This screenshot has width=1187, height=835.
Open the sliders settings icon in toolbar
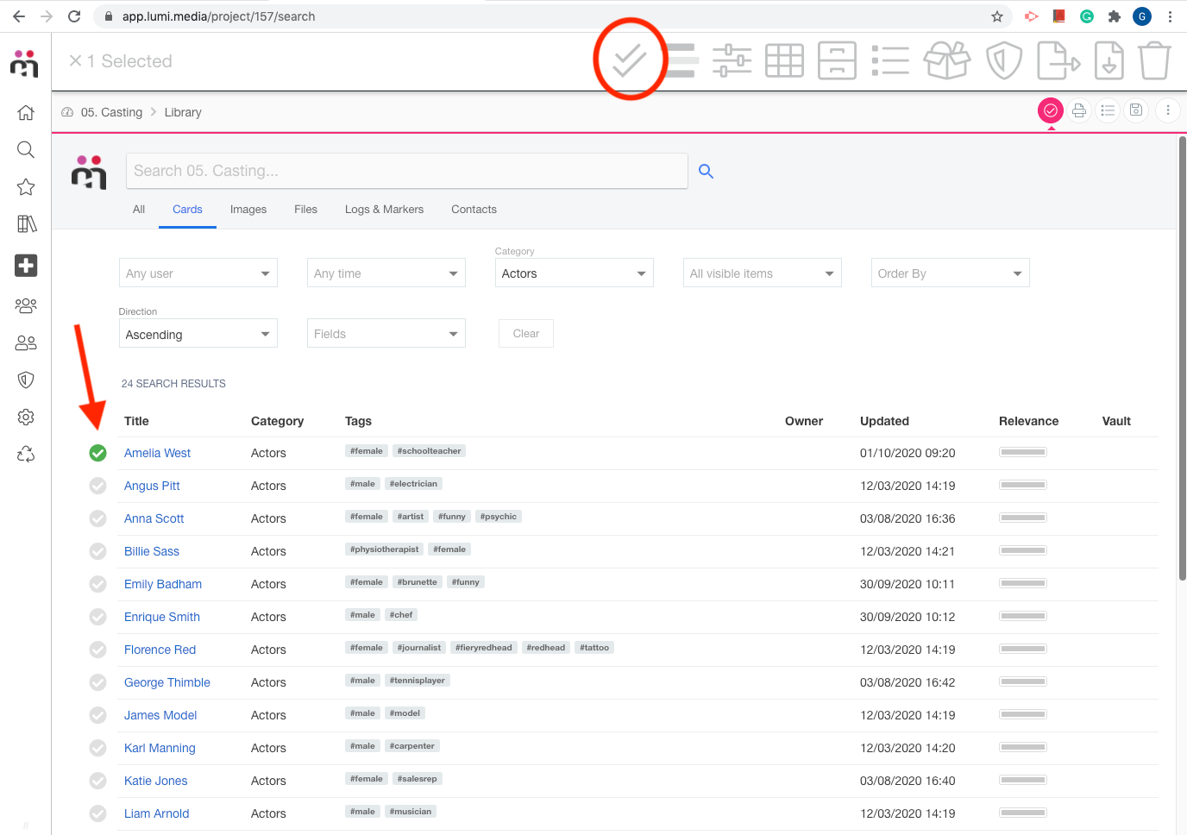pos(732,60)
